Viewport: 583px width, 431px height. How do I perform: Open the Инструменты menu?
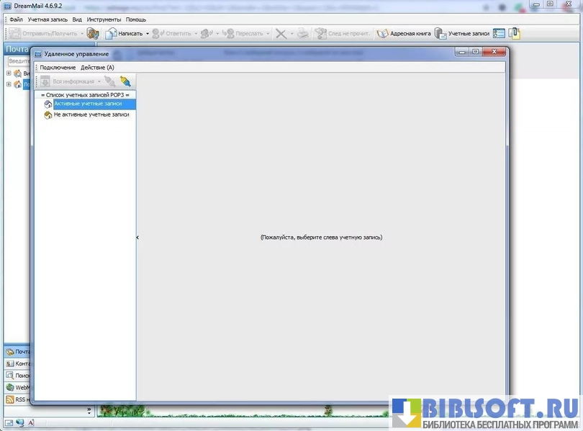(x=104, y=19)
